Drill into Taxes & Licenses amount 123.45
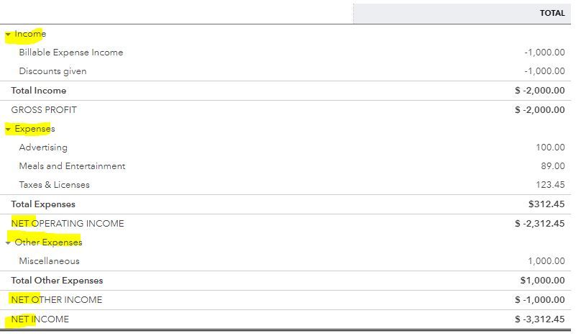Viewport: 576px width, 336px height. (x=550, y=185)
